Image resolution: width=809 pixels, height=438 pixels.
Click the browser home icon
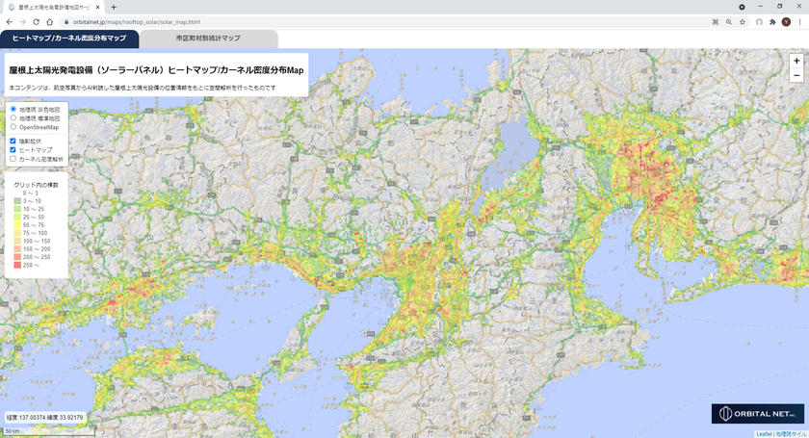[x=49, y=21]
